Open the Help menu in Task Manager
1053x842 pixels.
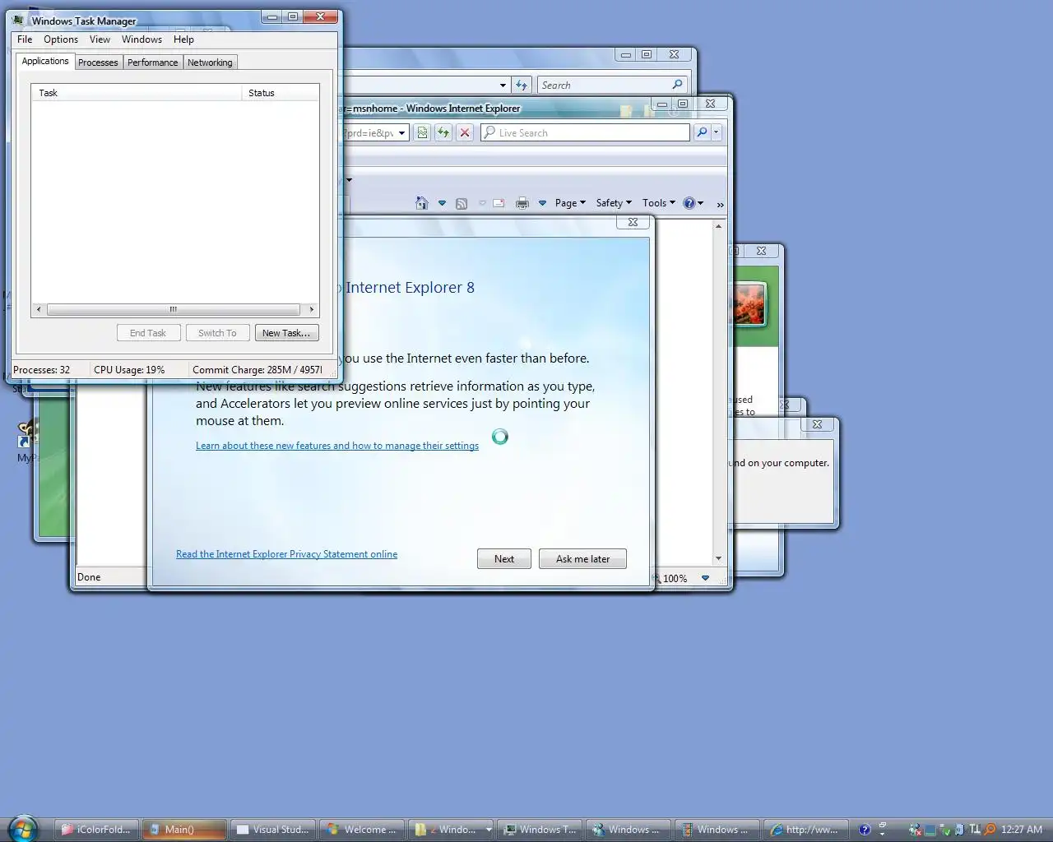(x=183, y=39)
